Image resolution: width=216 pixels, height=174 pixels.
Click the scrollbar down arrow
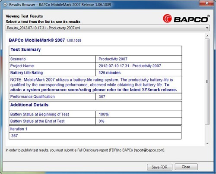(207, 143)
